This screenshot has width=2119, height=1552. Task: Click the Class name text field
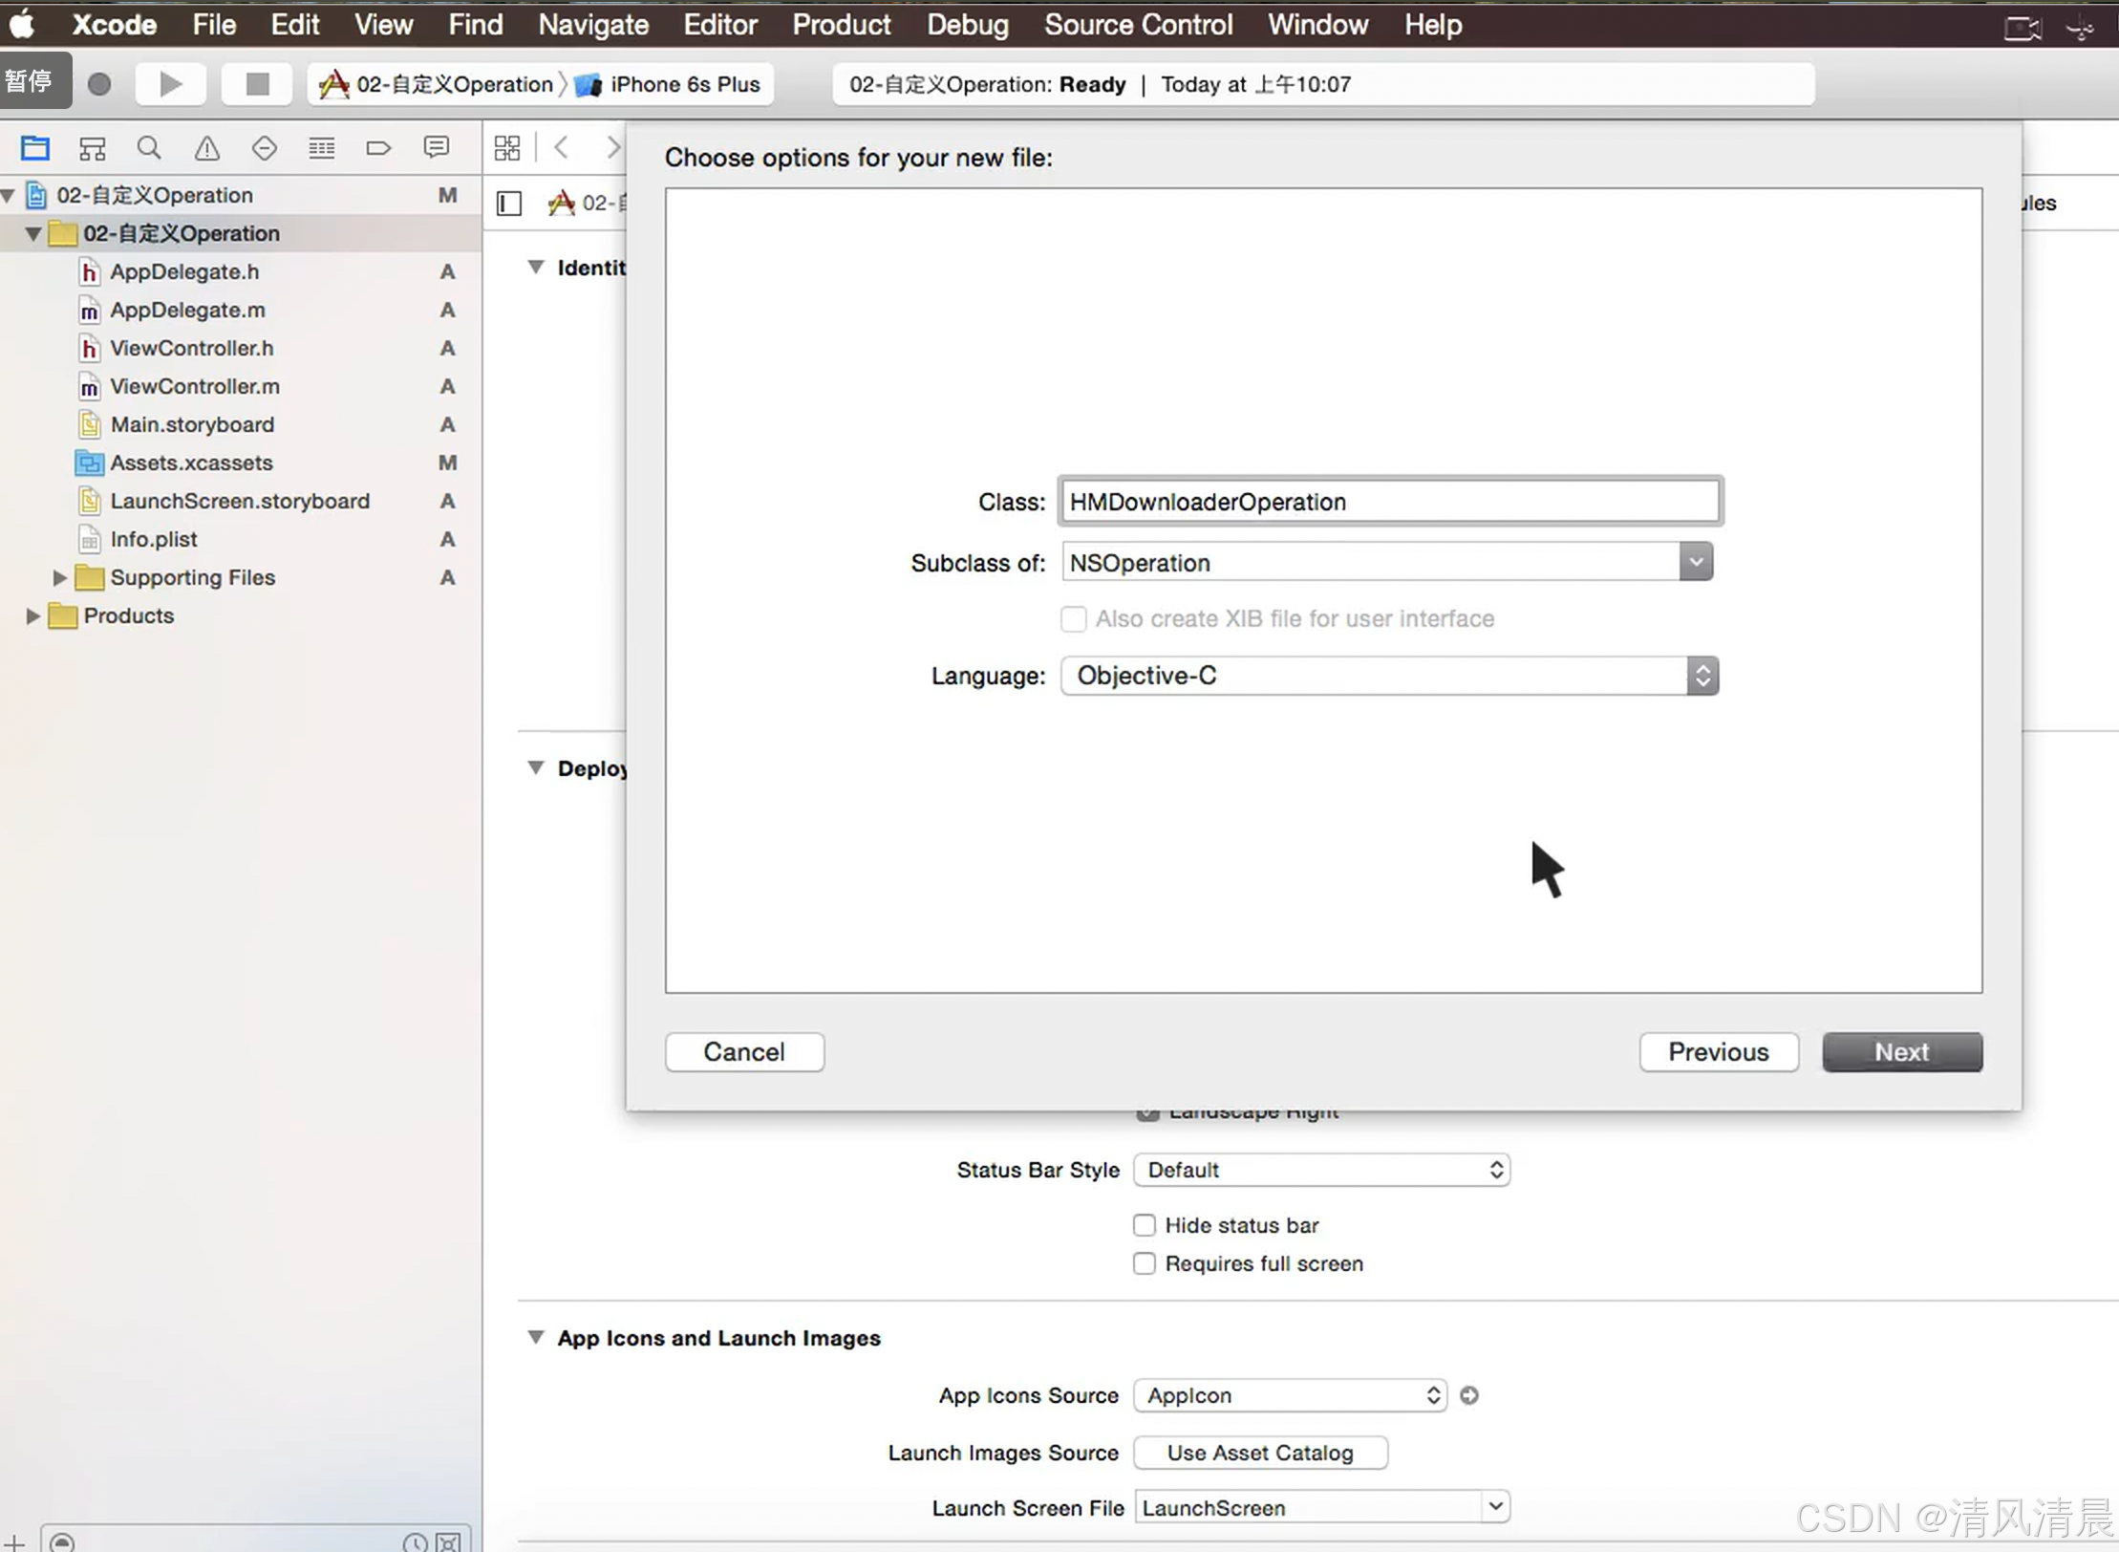click(1389, 502)
